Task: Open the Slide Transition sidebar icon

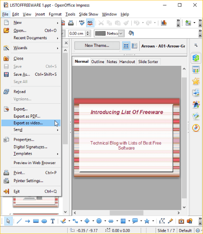Action: click(x=196, y=93)
